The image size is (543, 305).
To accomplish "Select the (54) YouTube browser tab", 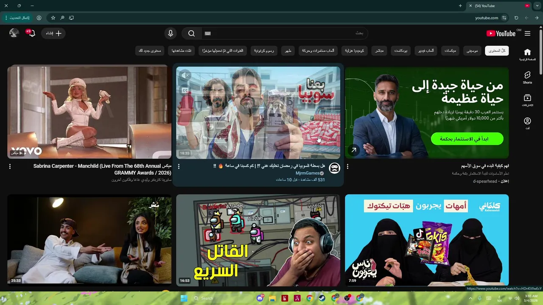I will pos(499,6).
